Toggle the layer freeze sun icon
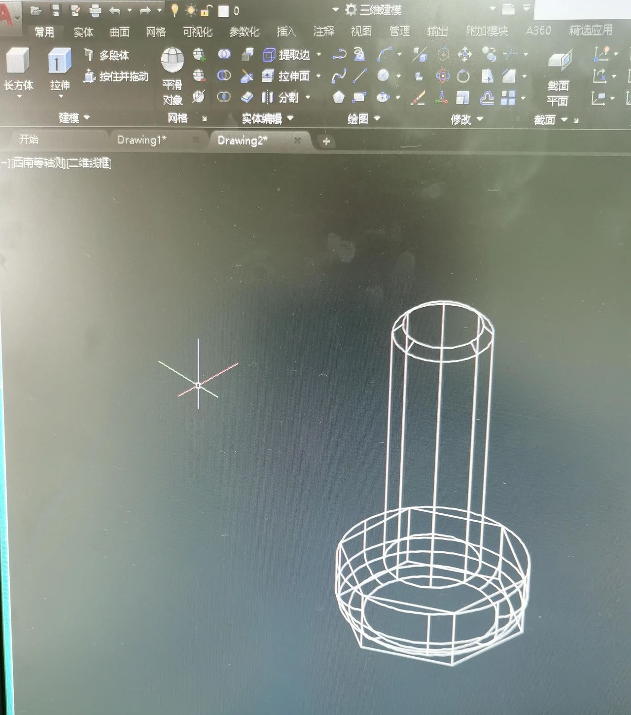Viewport: 631px width, 715px height. point(191,10)
